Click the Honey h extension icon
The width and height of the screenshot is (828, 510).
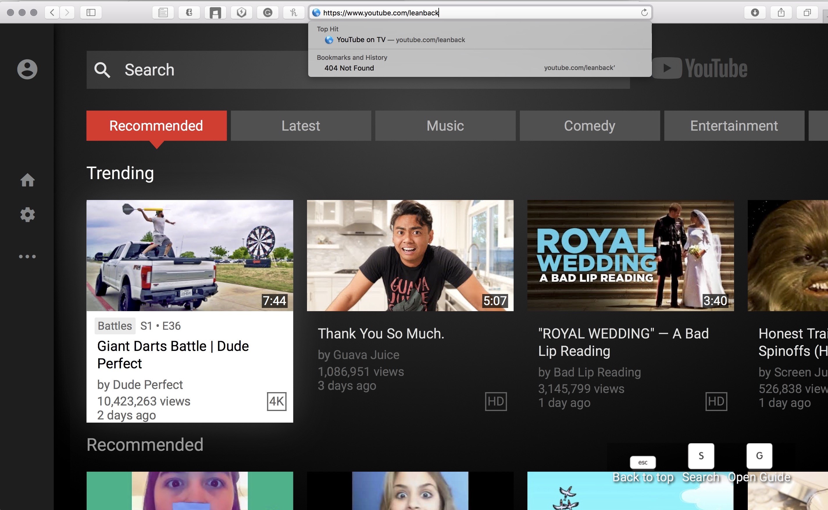(x=294, y=12)
